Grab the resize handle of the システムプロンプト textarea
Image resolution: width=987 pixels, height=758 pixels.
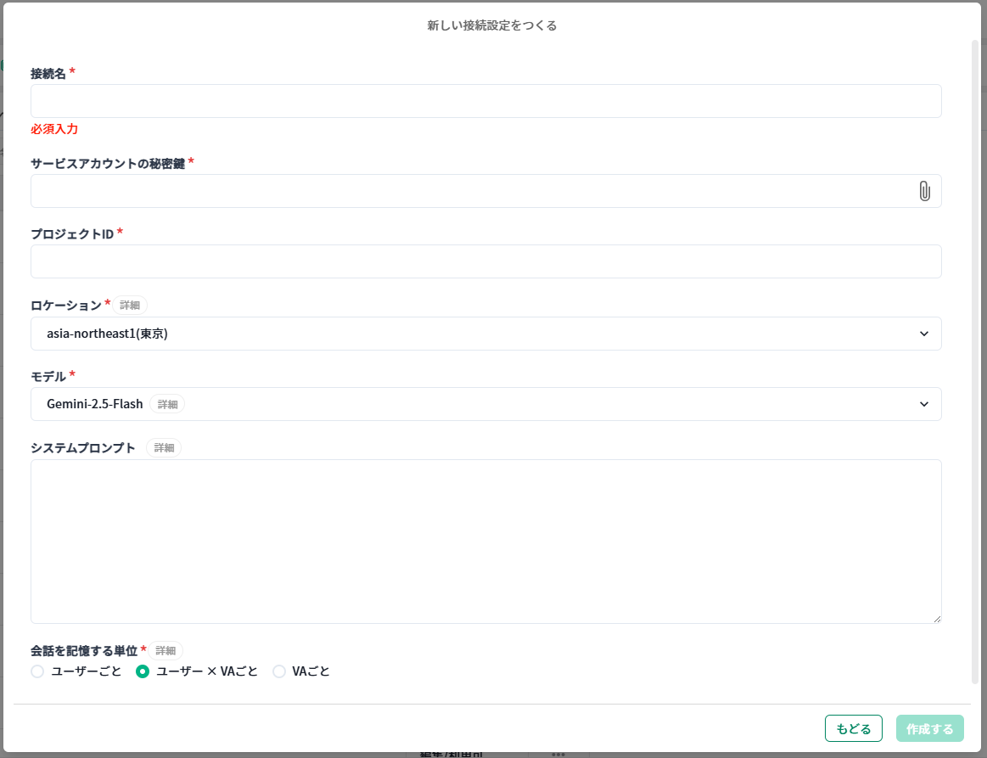tap(937, 619)
